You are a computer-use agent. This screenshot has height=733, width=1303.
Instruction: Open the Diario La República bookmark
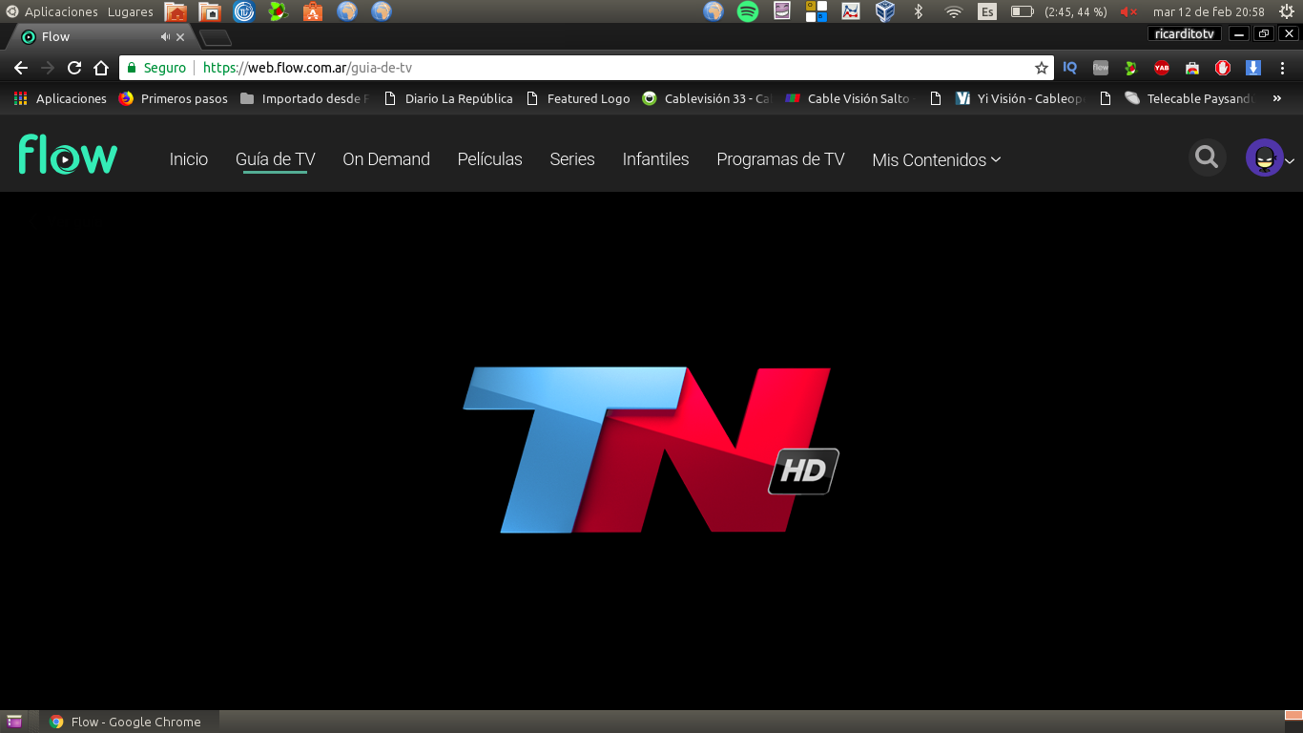pyautogui.click(x=447, y=98)
